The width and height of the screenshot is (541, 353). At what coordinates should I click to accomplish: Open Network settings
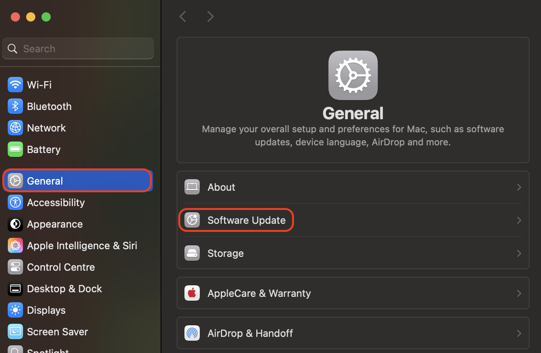46,128
